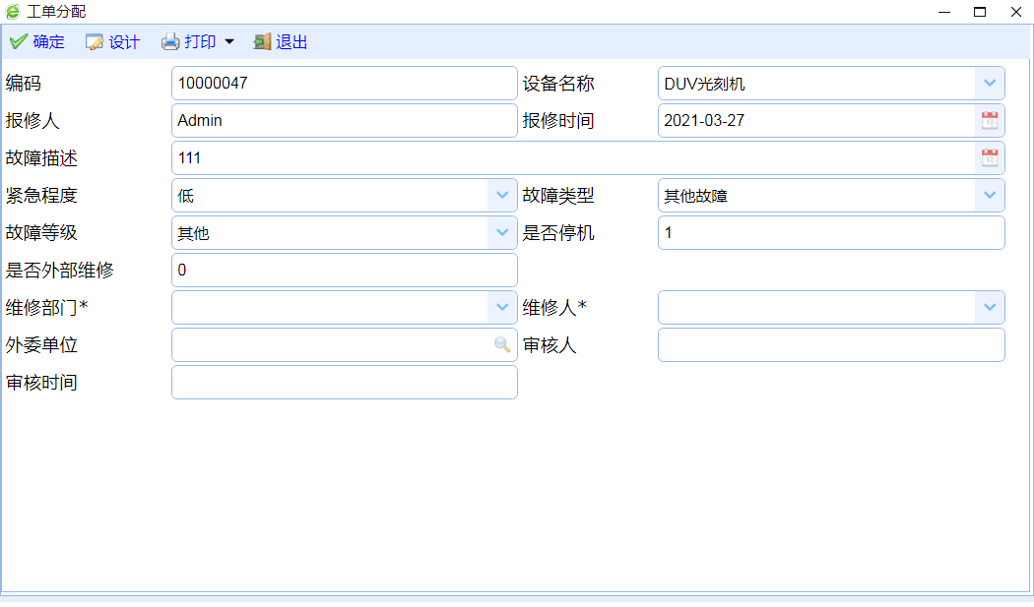Click the 故障描述 label

[41, 158]
